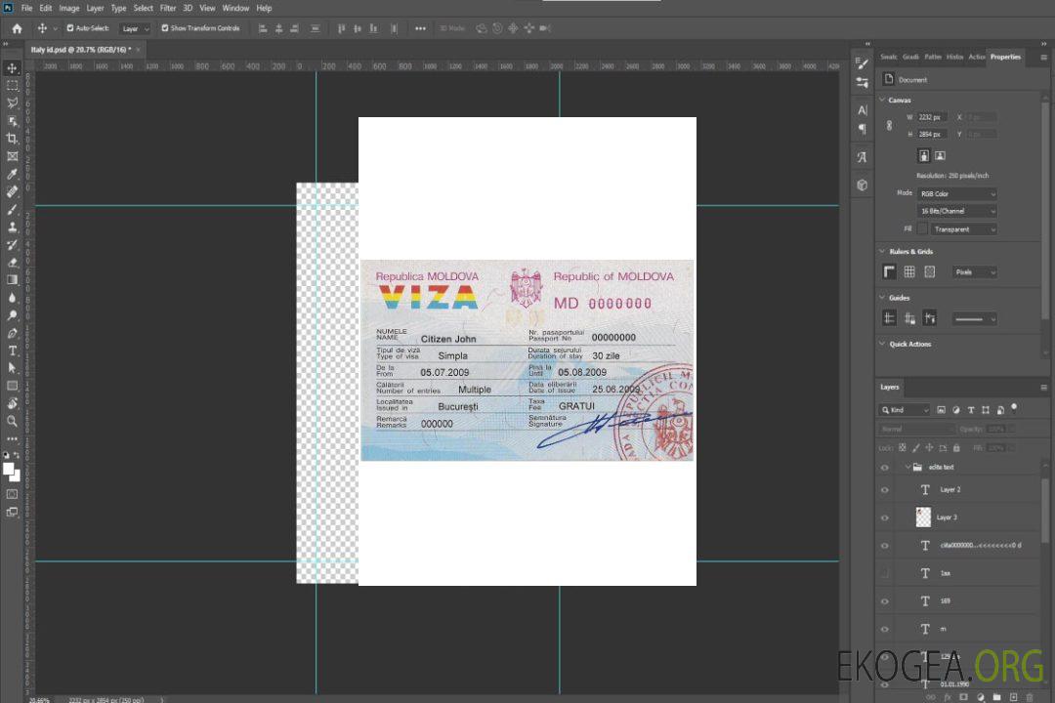The height and width of the screenshot is (703, 1055).
Task: Click lock guides icon in Guides section
Action: pos(909,318)
